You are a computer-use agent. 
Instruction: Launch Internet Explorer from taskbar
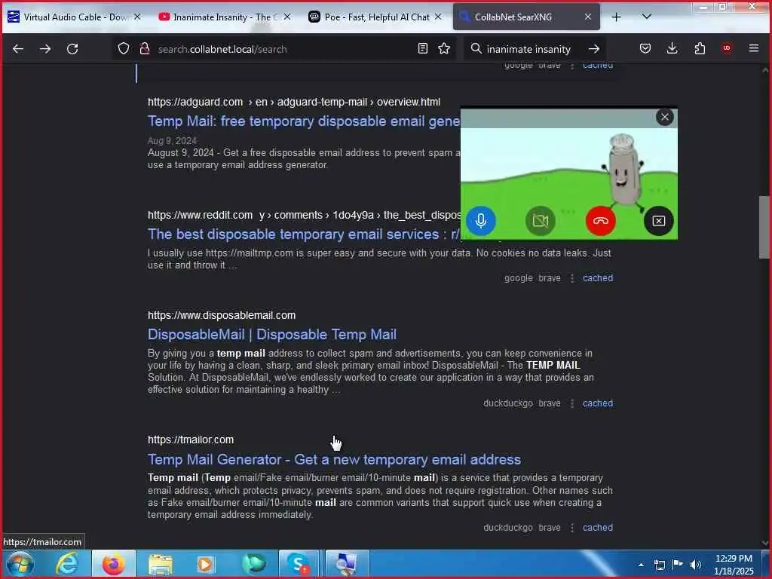[x=66, y=564]
